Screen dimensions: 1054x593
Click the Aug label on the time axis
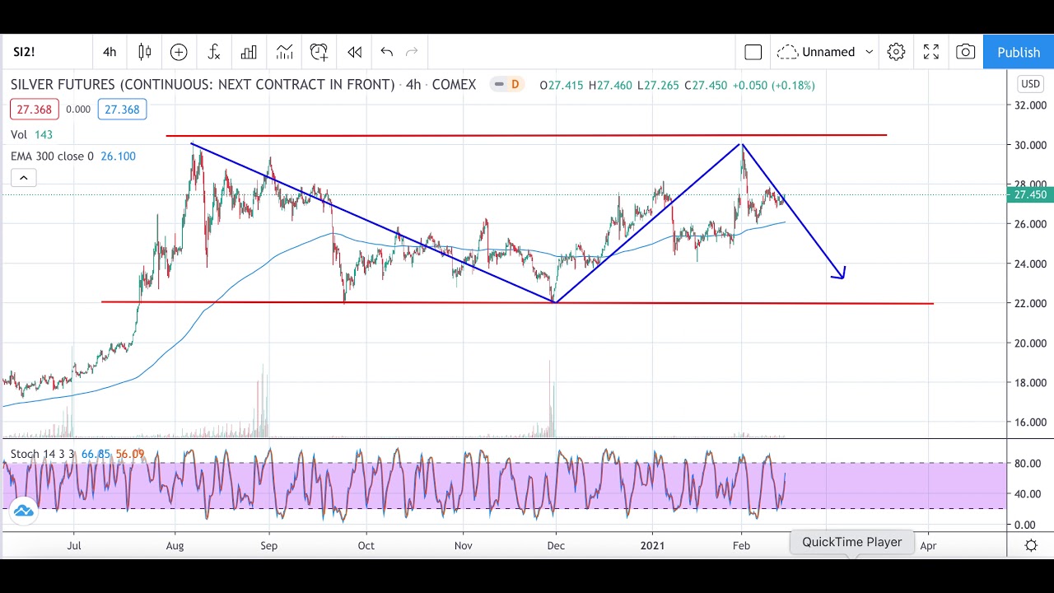point(175,545)
